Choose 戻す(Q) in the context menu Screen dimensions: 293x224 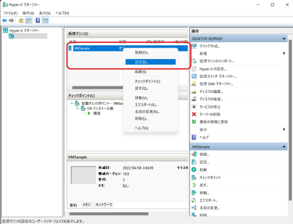151,89
